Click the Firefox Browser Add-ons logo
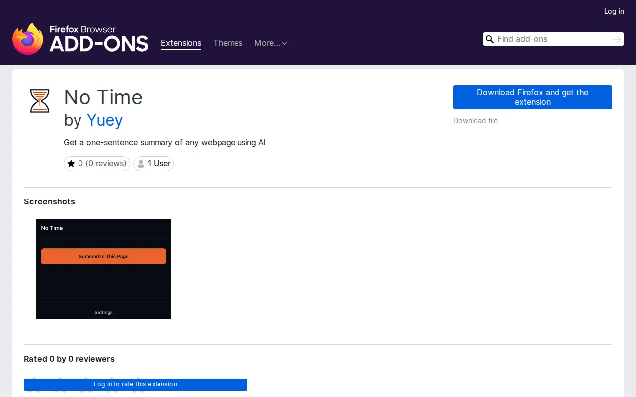Viewport: 636px width, 397px height. [80, 38]
